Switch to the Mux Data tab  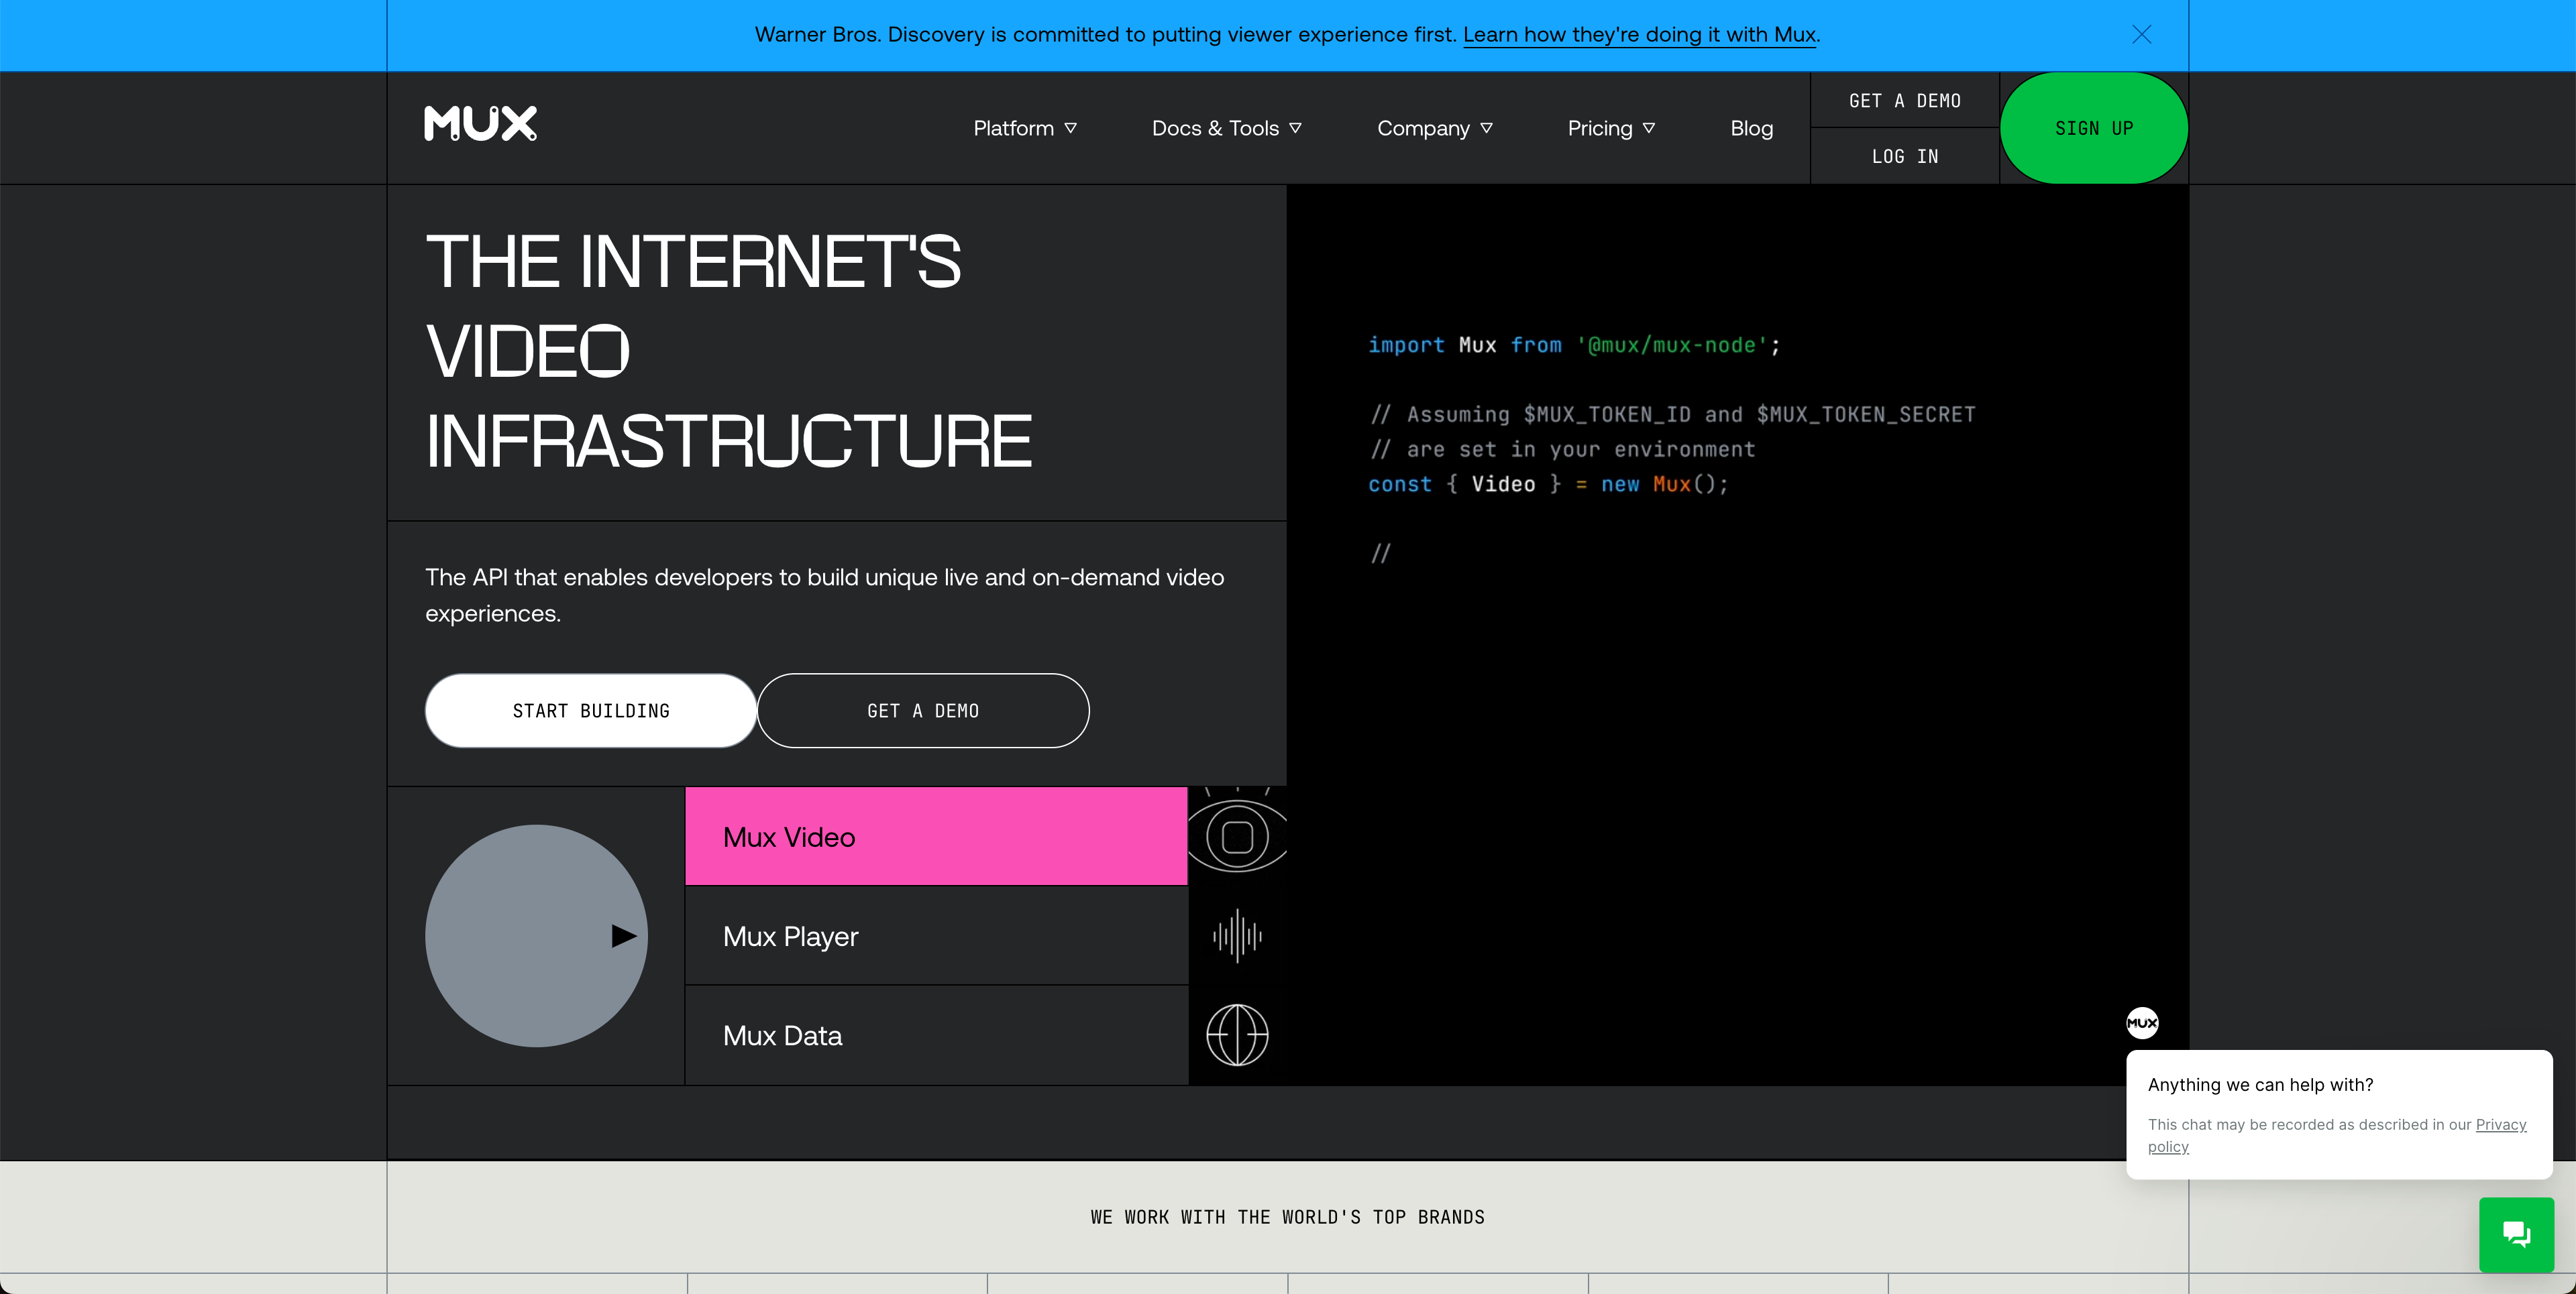[x=935, y=1035]
